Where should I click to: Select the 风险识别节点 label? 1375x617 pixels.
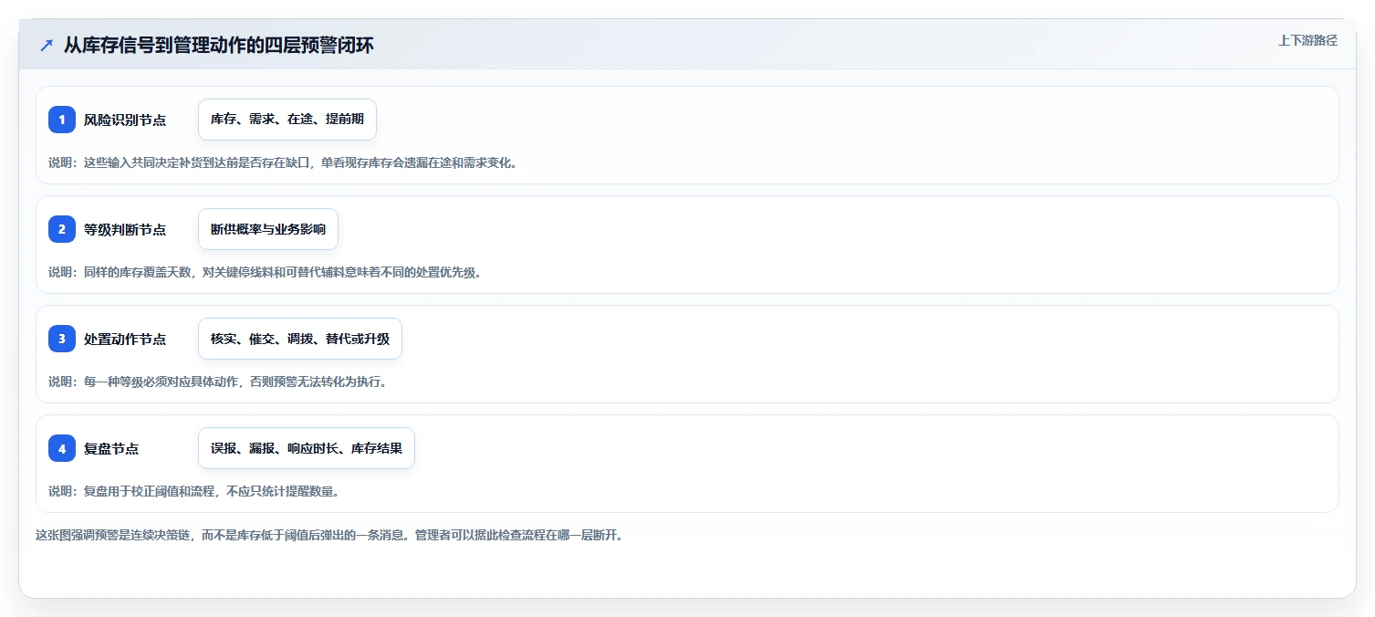point(125,120)
